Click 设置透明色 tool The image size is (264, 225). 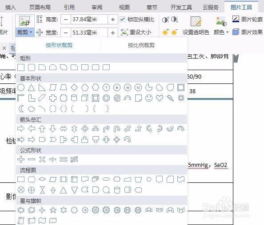click(x=196, y=26)
